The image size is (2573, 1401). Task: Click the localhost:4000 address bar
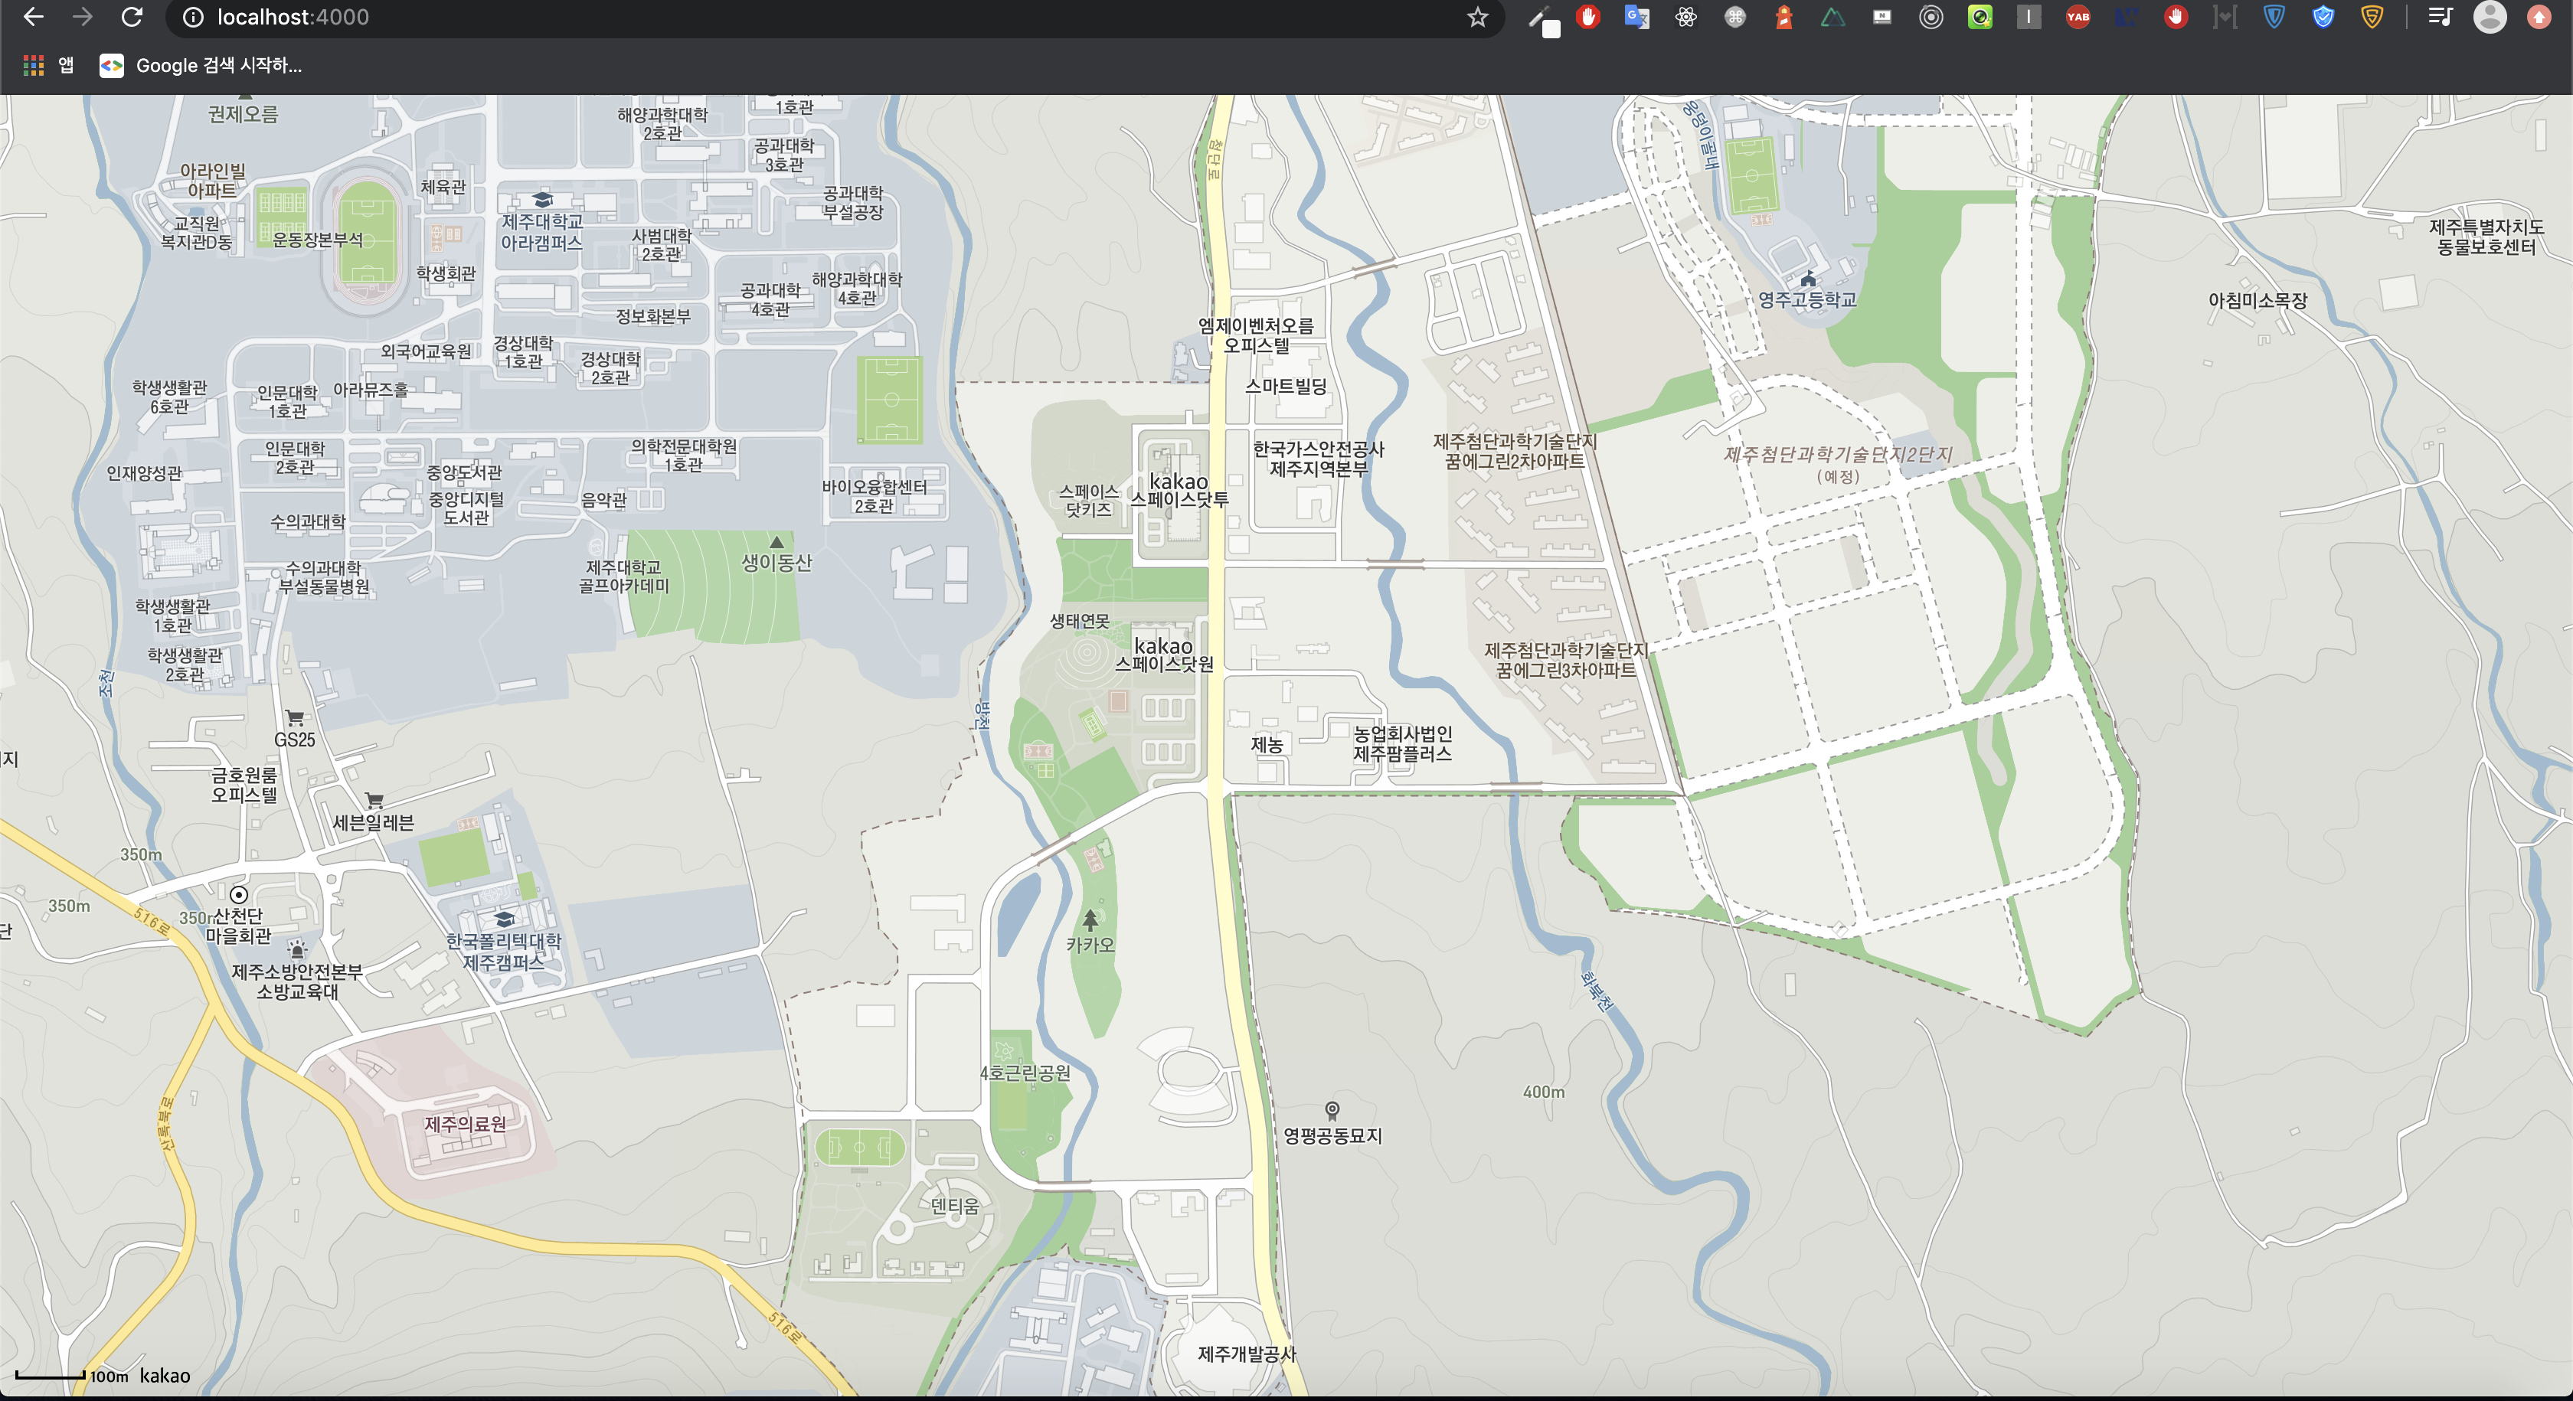(x=799, y=17)
